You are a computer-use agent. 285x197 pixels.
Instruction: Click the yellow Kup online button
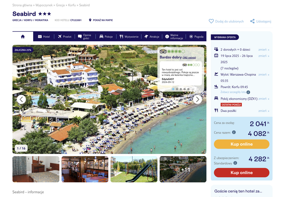242,144
